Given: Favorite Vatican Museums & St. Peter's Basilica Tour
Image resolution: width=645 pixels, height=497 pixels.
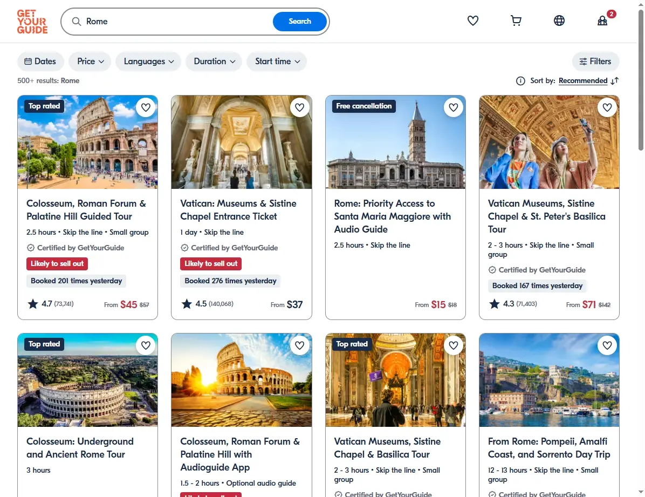Looking at the screenshot, I should [607, 107].
